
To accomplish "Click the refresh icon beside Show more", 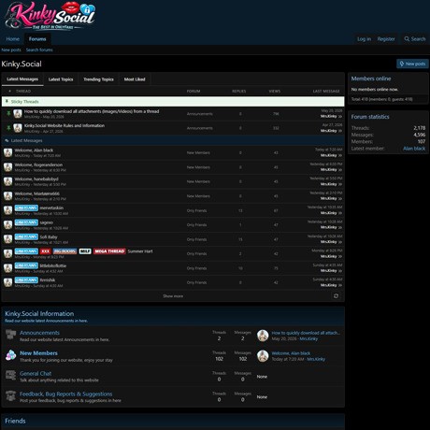I will 336,296.
